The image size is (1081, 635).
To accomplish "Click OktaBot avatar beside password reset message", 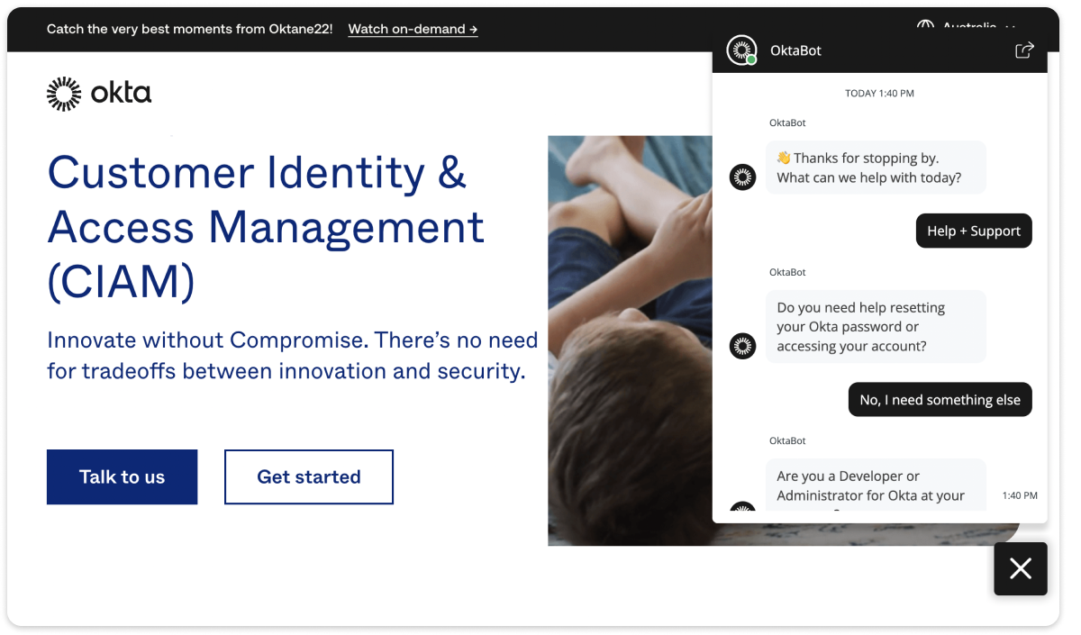I will tap(742, 345).
